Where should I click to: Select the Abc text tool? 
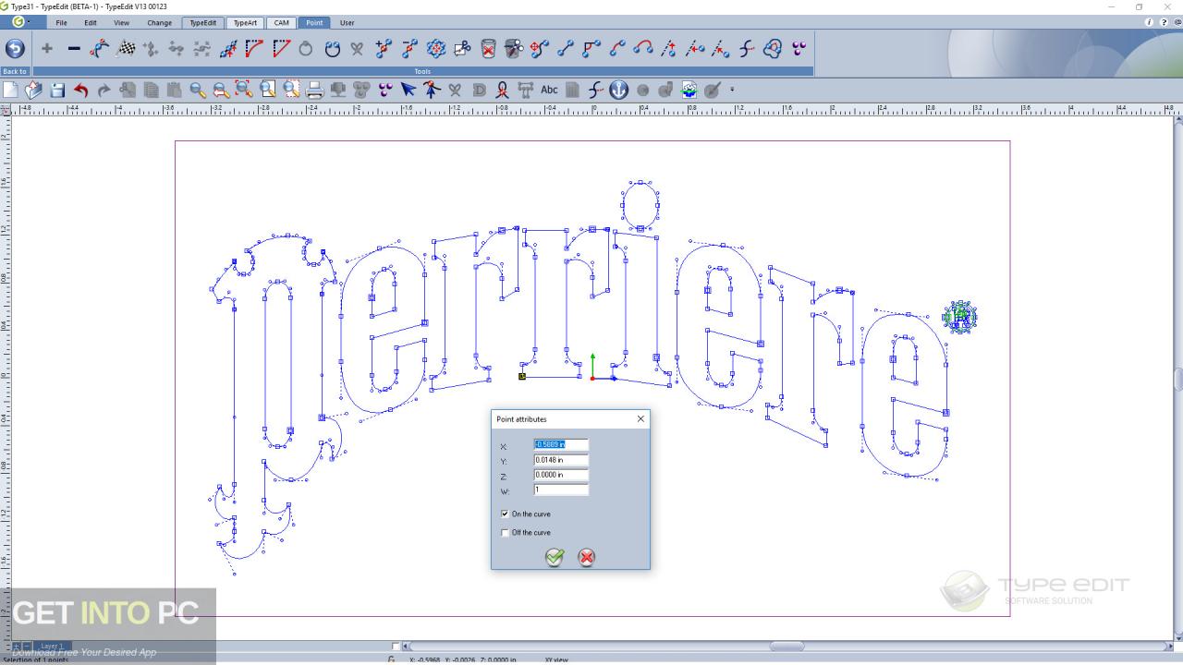pyautogui.click(x=549, y=90)
